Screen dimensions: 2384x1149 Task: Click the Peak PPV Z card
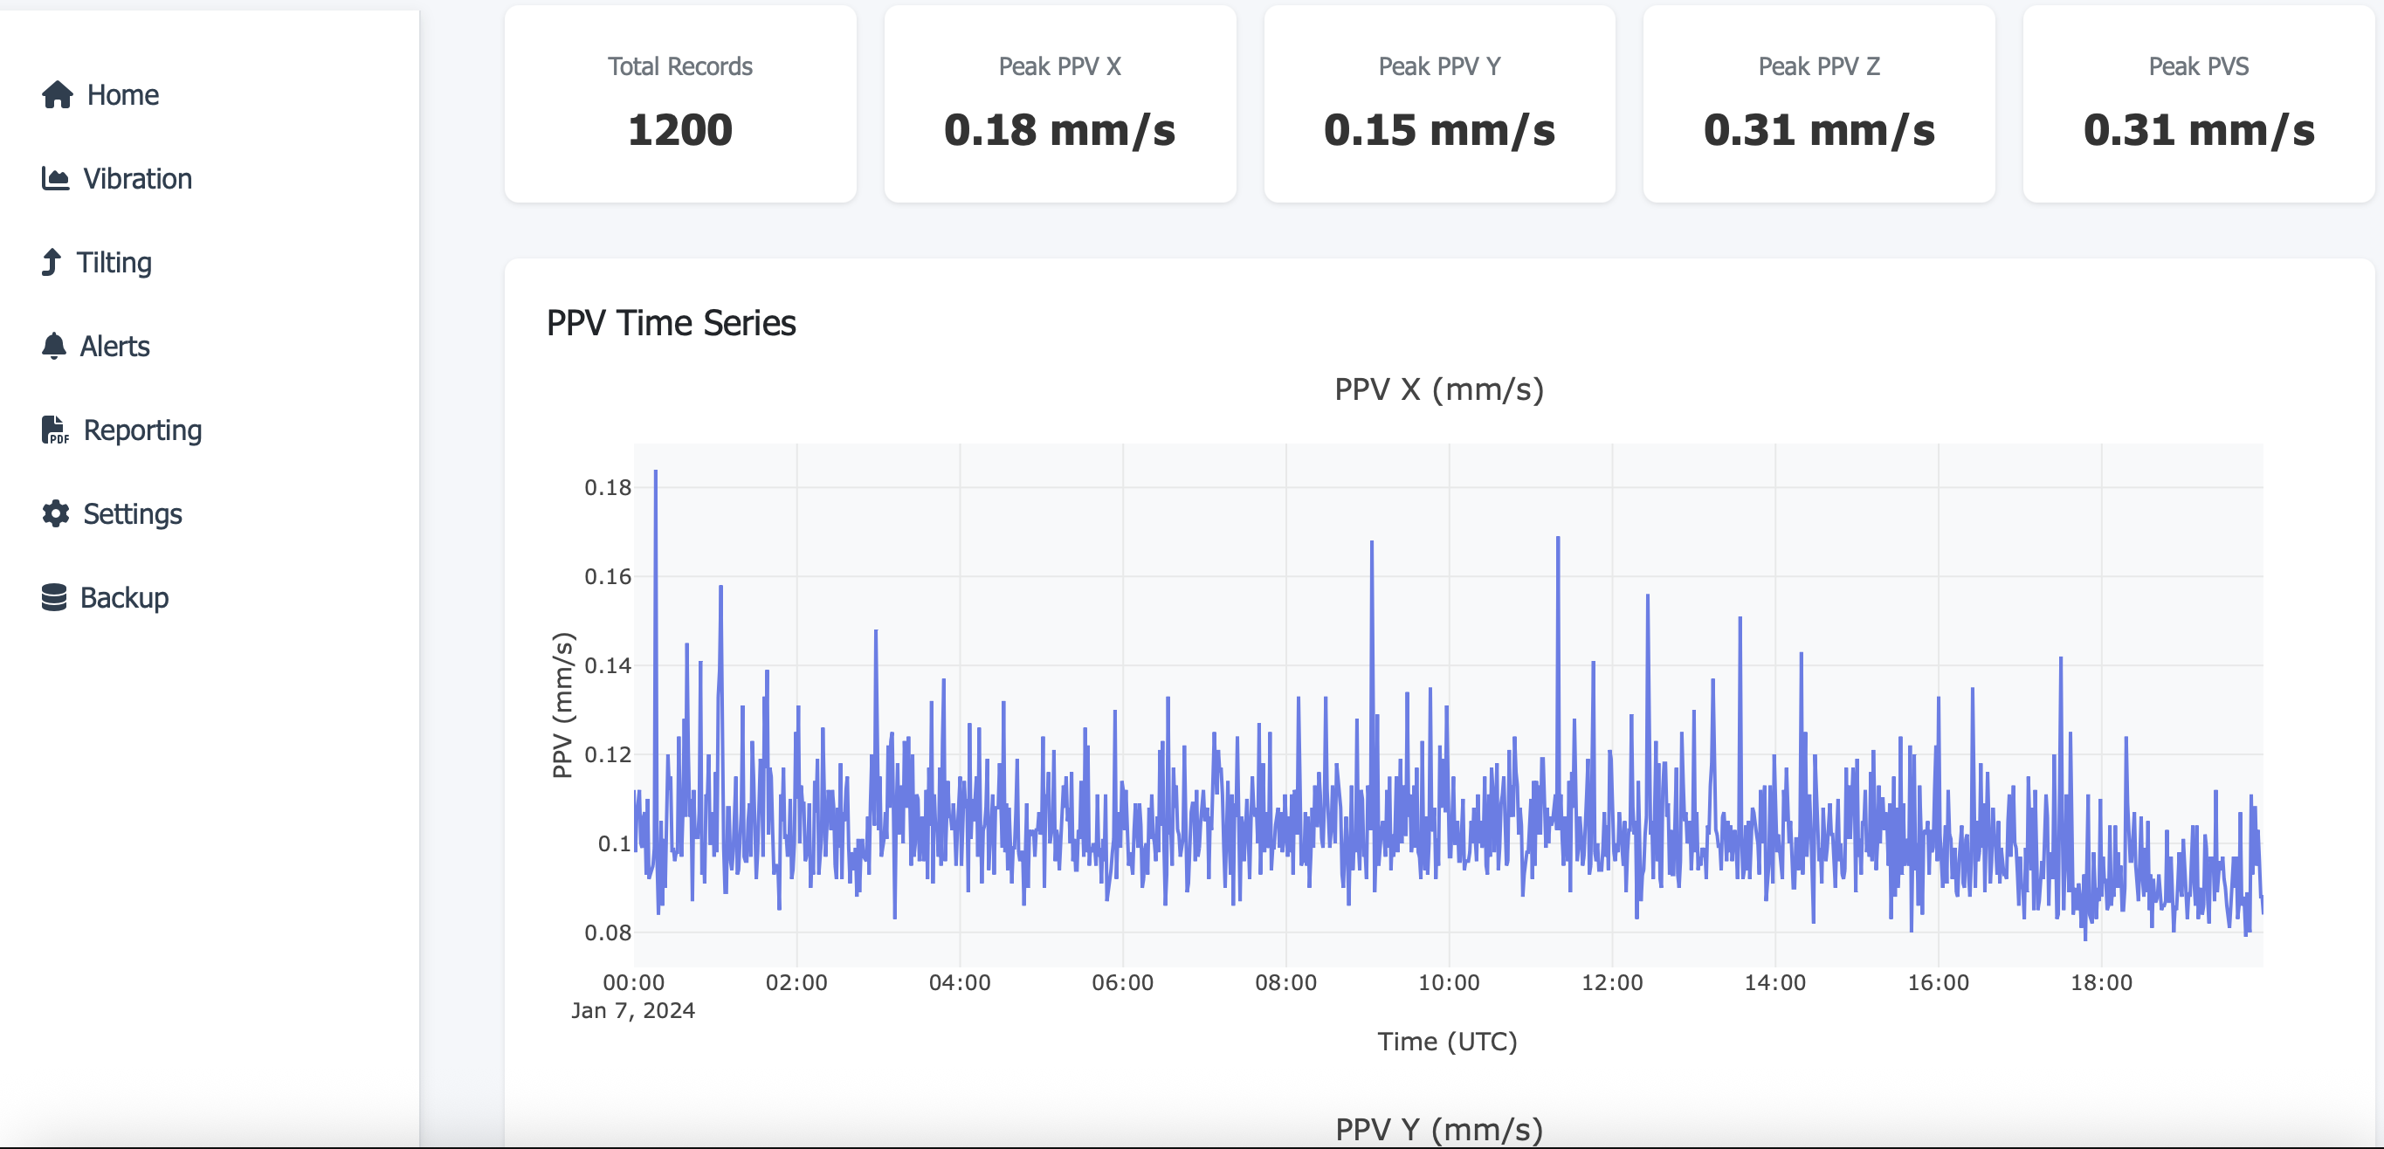[x=1818, y=105]
